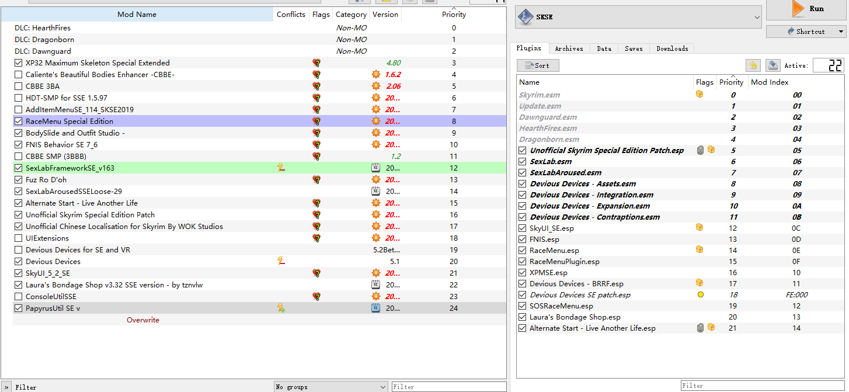Click the yellow circle flag for Devious Devices SE patch.esp
The width and height of the screenshot is (849, 392).
701,295
